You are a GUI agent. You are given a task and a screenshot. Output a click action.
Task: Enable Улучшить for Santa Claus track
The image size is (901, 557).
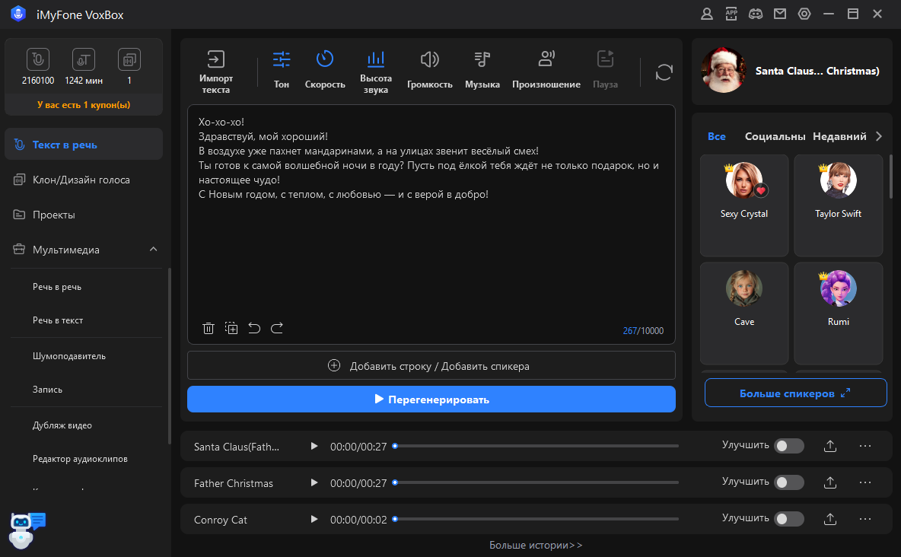pyautogui.click(x=788, y=446)
